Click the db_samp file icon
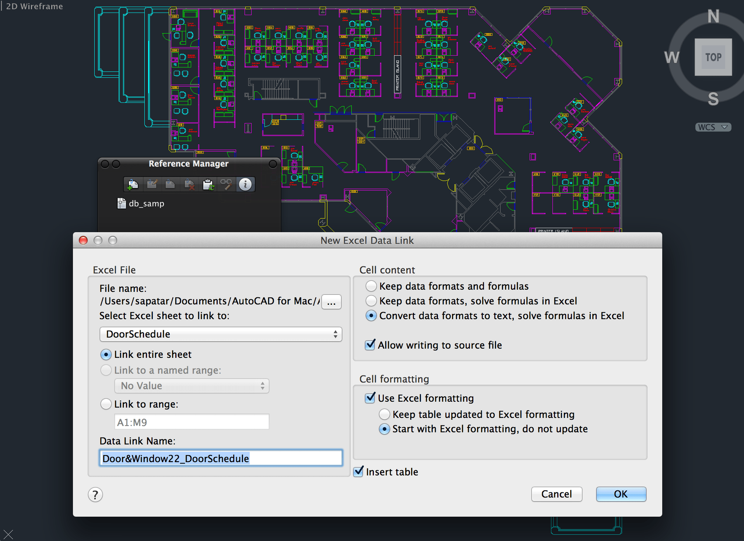This screenshot has height=541, width=744. (x=121, y=203)
